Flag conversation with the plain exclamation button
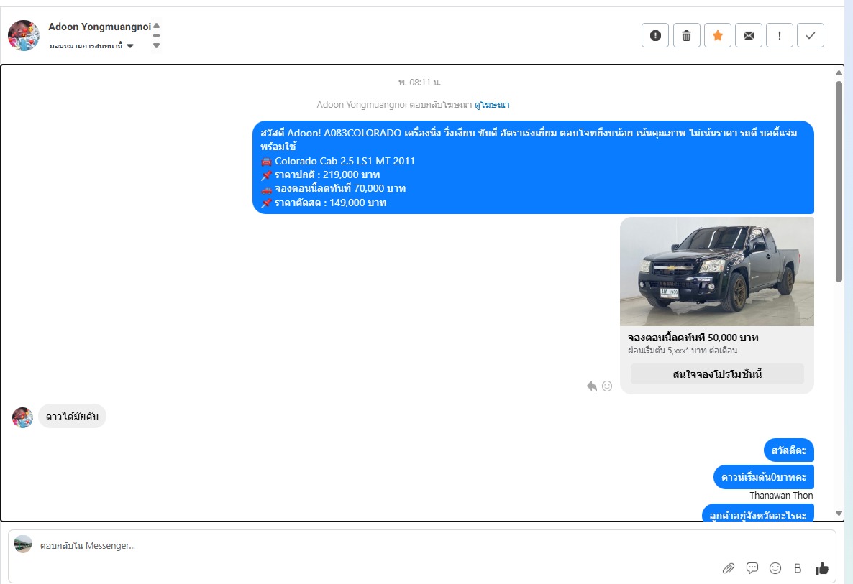 coord(780,35)
